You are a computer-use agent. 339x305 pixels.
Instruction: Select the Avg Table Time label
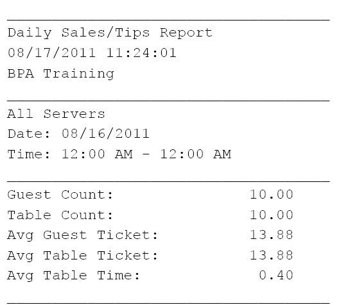(x=73, y=276)
